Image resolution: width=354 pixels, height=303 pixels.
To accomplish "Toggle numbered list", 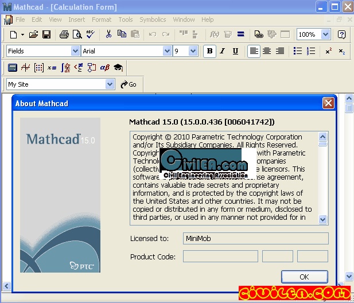I will coord(310,51).
